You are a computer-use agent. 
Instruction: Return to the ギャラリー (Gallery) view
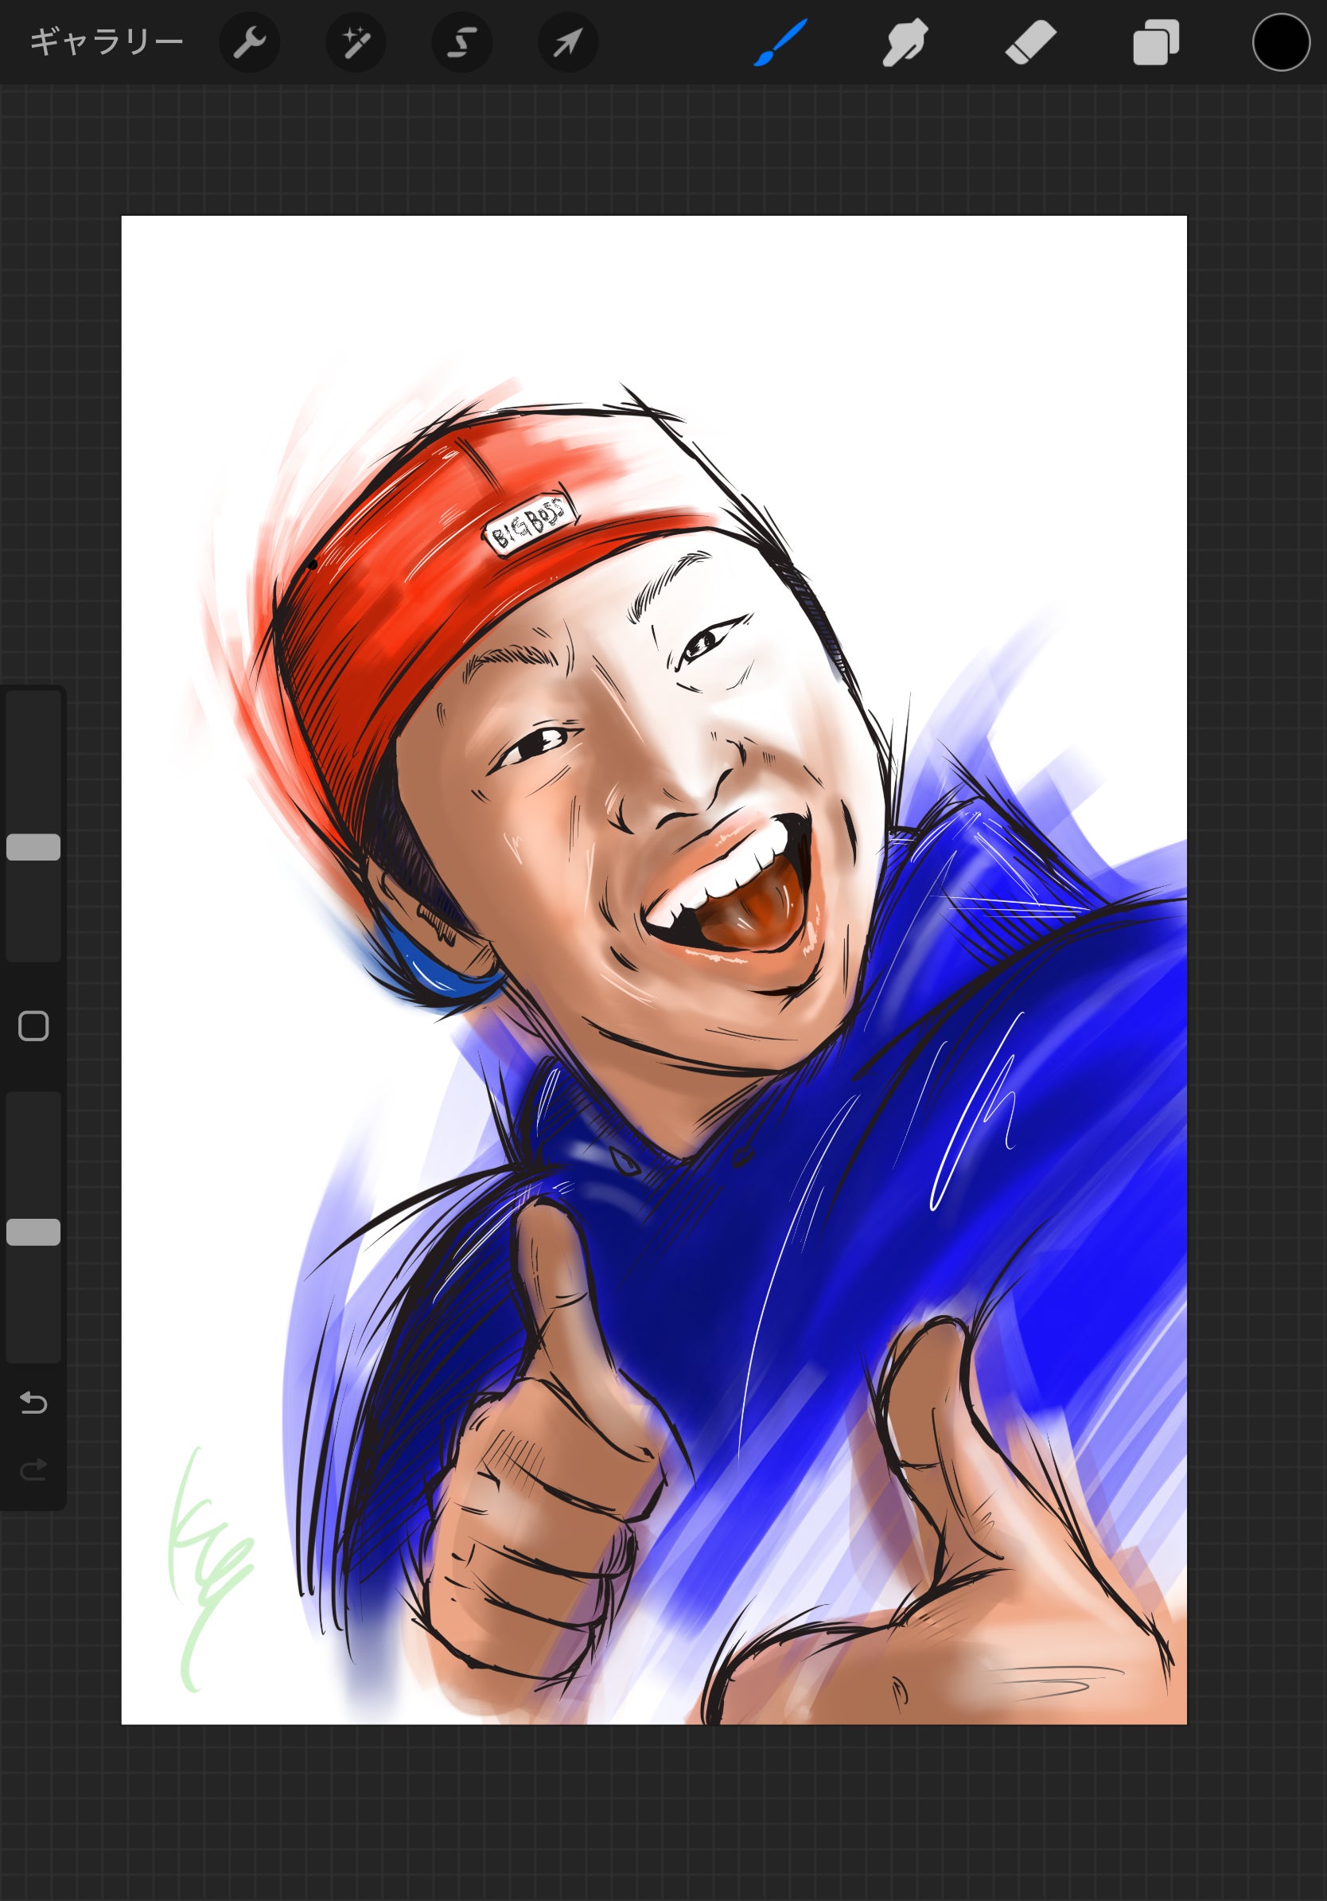click(106, 41)
